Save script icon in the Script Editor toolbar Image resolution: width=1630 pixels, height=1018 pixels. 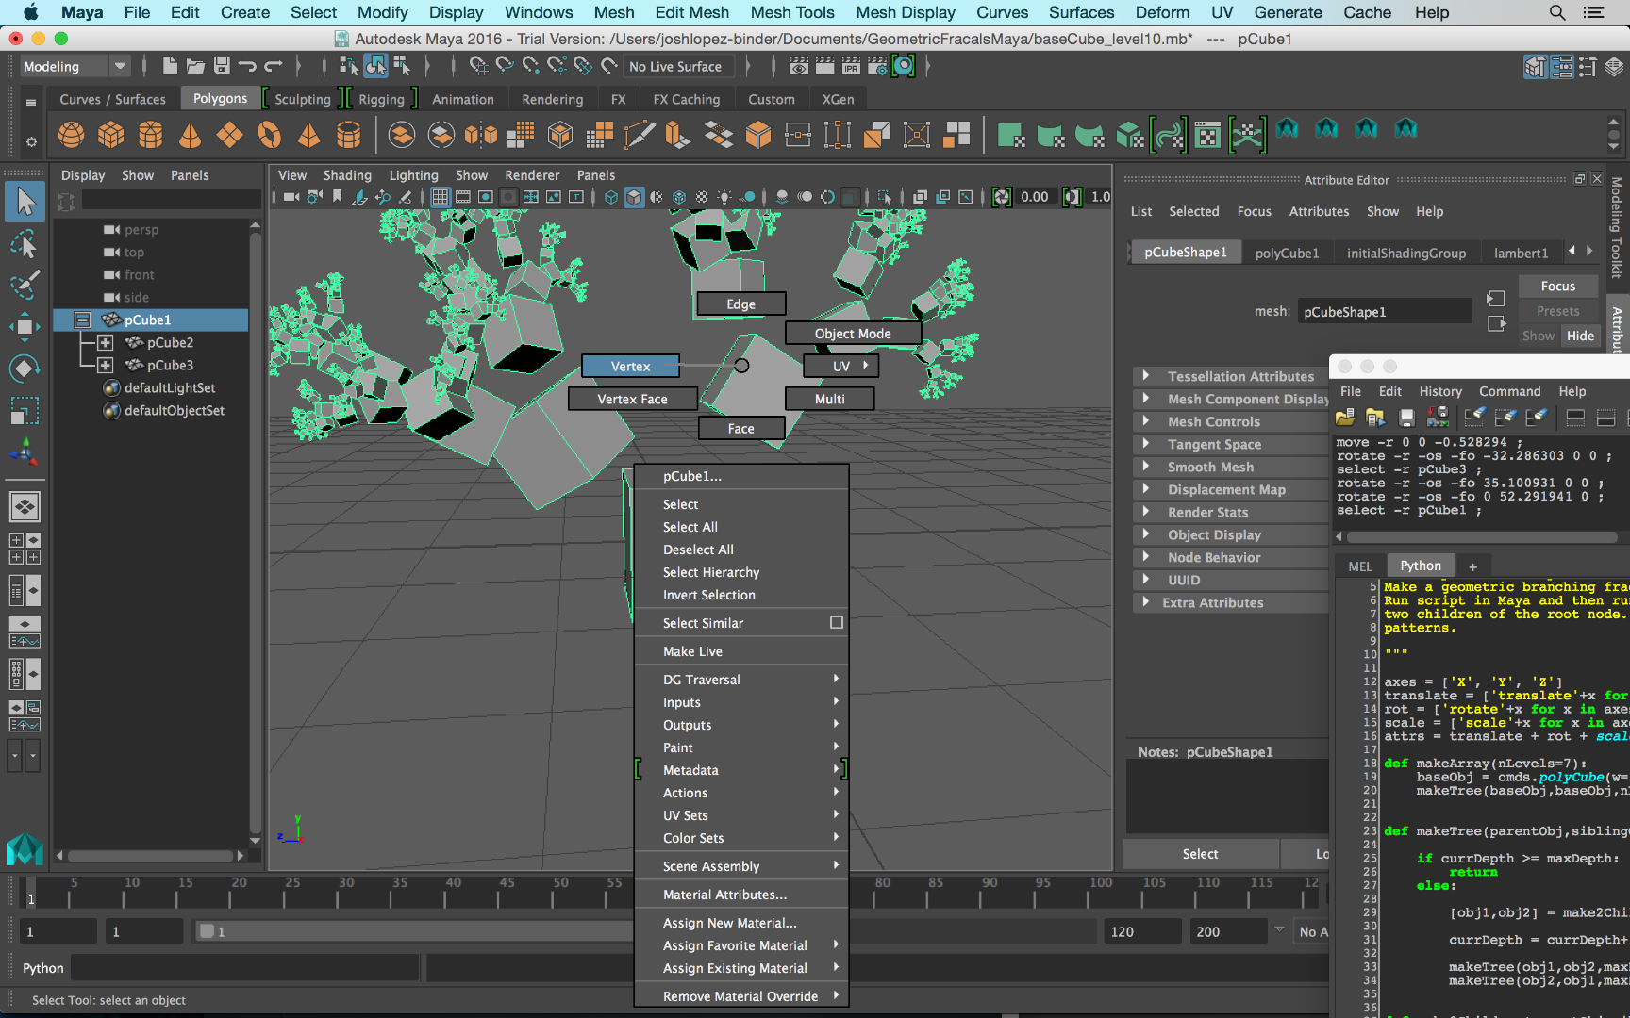pos(1406,417)
